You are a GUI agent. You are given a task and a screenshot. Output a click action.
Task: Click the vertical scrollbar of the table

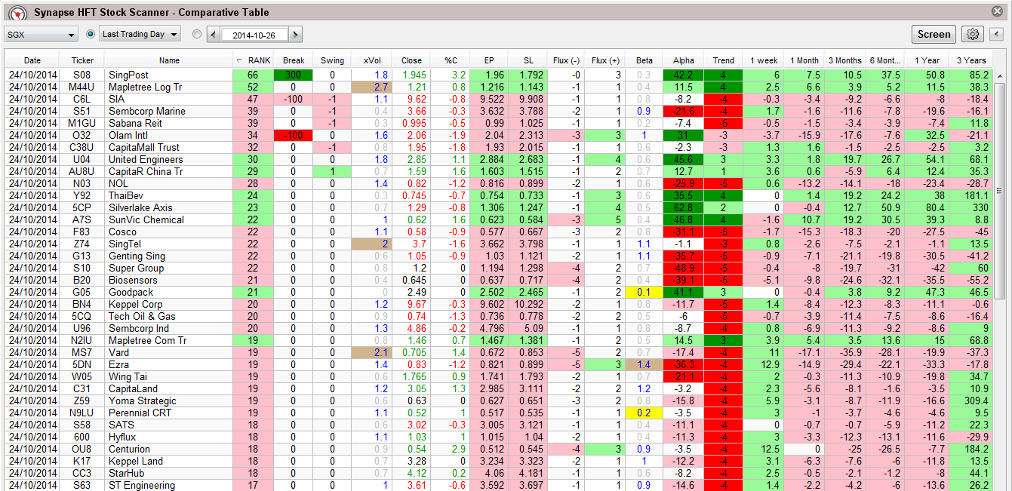(x=1000, y=189)
